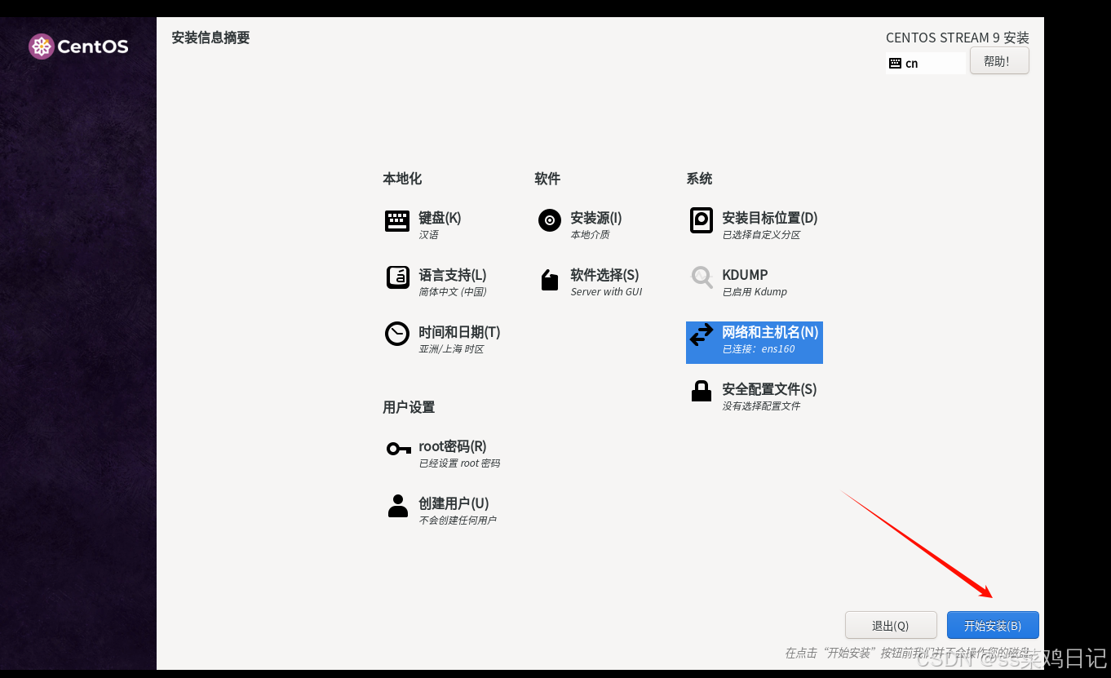Select the 安装目标位置(D) label
Viewport: 1111px width, 678px height.
point(770,218)
